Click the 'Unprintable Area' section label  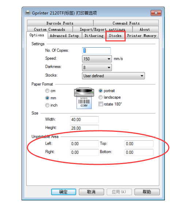(45, 137)
